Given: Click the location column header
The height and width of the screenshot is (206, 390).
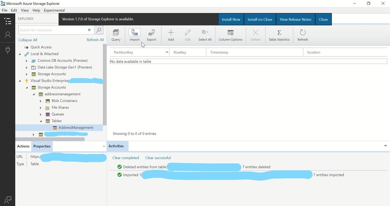Looking at the screenshot, I should click(345, 52).
